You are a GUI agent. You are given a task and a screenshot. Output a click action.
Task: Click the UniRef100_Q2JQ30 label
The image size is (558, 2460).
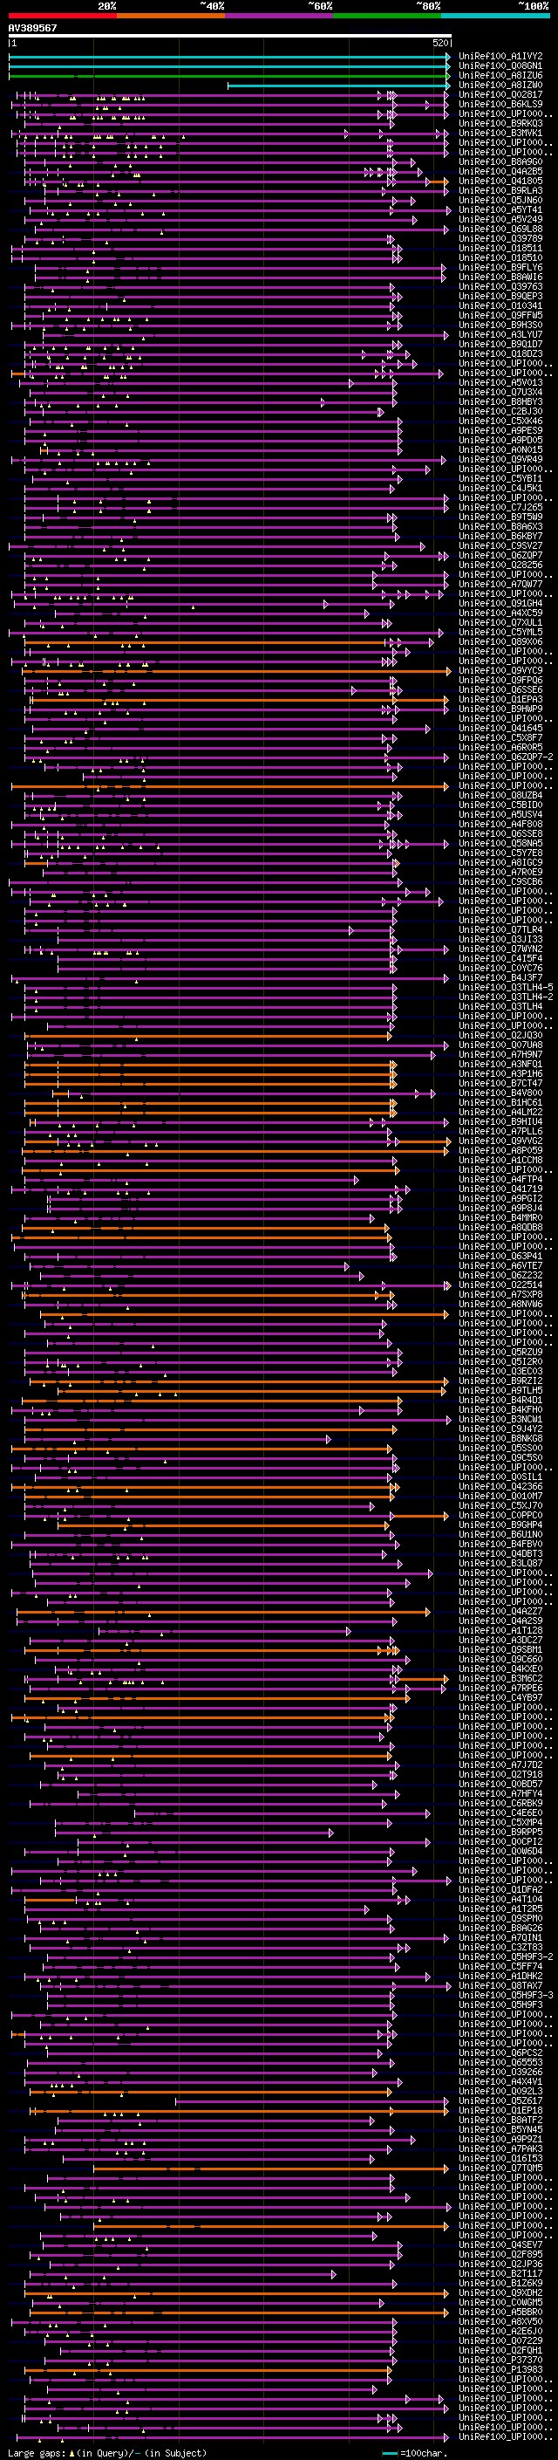coord(500,1035)
